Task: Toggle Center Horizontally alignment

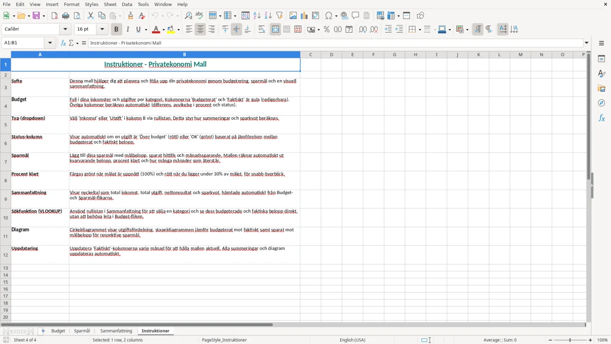Action: click(200, 30)
